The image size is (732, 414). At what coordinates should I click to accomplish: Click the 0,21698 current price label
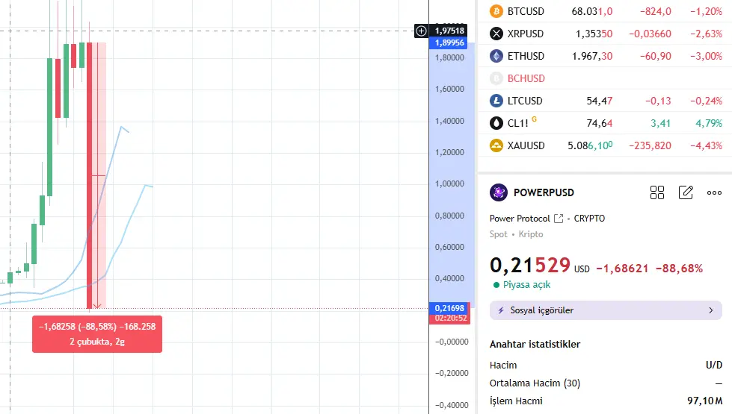[449, 308]
